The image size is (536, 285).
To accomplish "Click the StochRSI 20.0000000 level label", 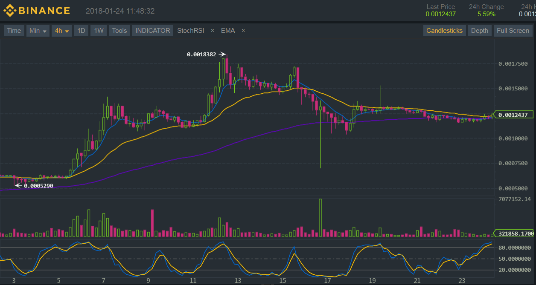I will coord(514,270).
